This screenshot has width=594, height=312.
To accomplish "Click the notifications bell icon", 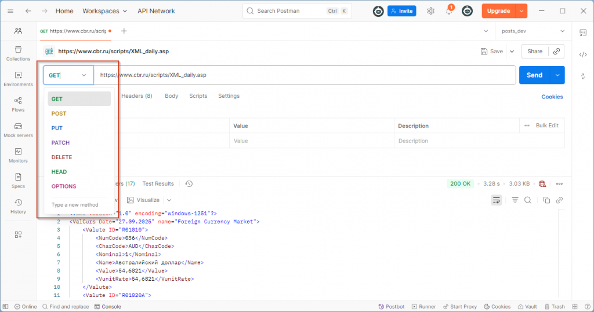I will click(449, 11).
